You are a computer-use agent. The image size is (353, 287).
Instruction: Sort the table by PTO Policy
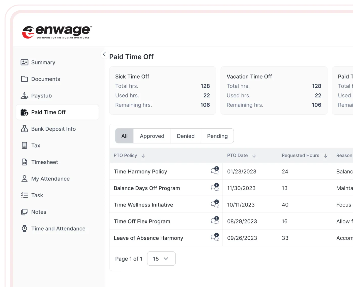pyautogui.click(x=143, y=155)
